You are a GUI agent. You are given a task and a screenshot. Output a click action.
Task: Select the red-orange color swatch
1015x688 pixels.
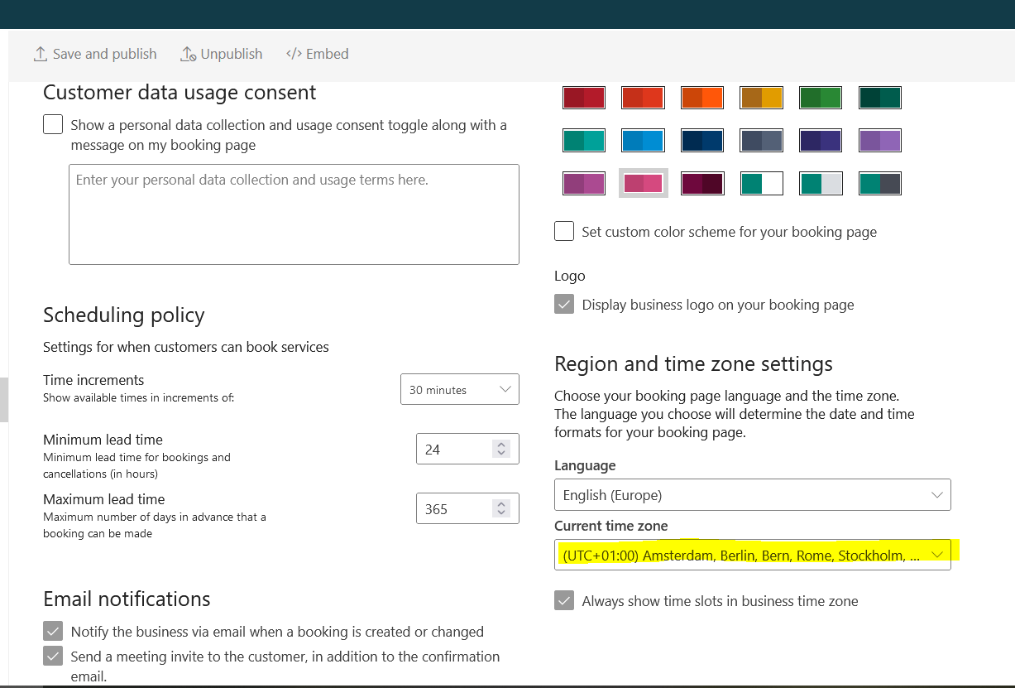[643, 98]
